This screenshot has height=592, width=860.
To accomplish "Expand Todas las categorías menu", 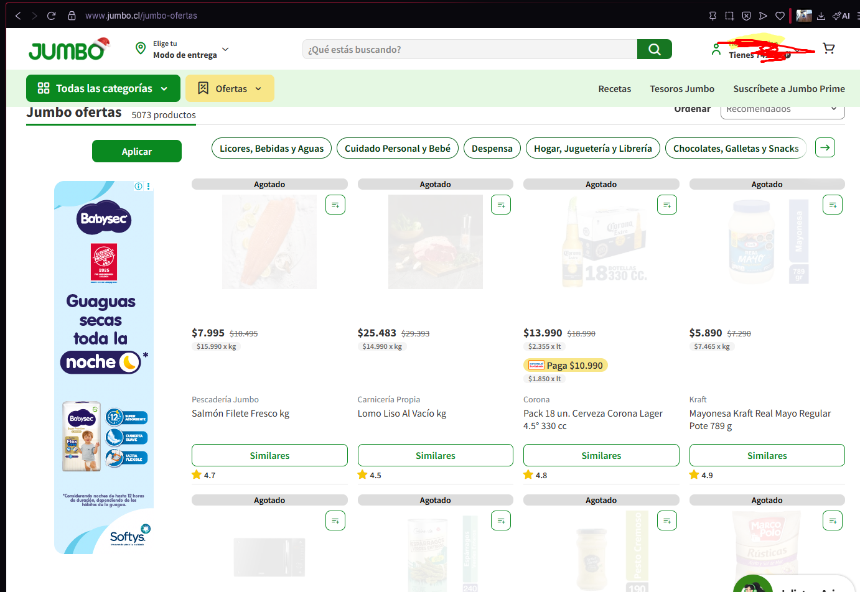I will click(x=103, y=88).
